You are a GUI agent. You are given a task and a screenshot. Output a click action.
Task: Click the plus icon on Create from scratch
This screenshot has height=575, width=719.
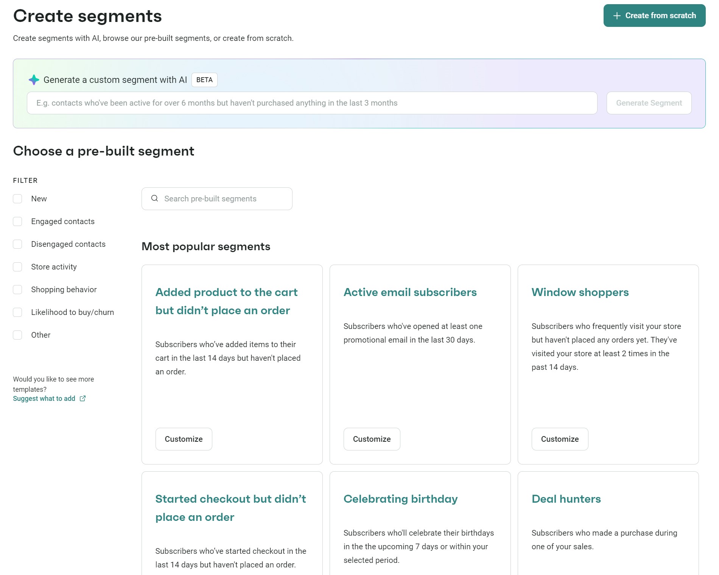(x=617, y=16)
